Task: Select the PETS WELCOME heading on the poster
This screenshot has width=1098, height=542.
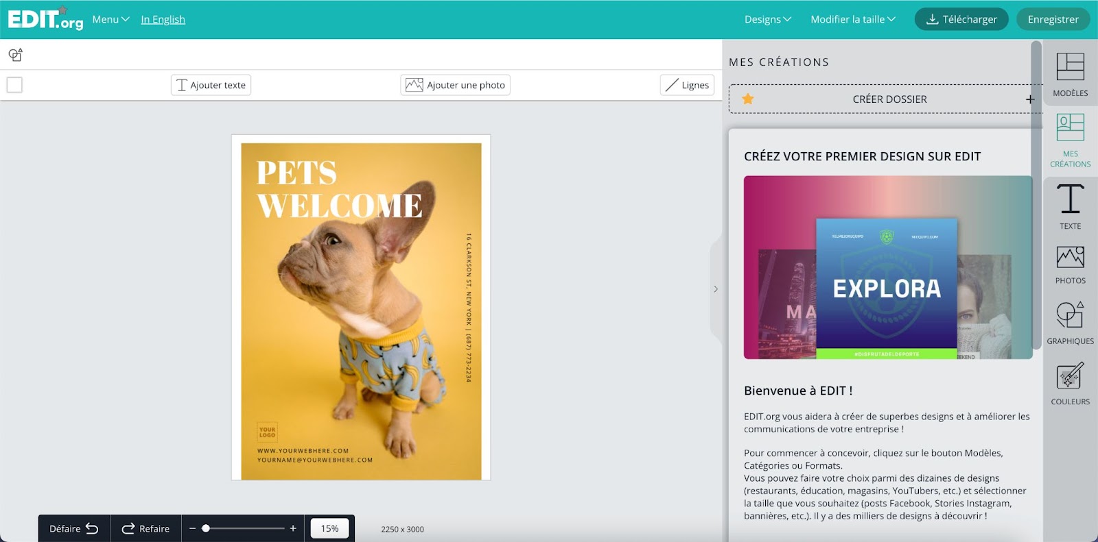Action: pos(340,189)
